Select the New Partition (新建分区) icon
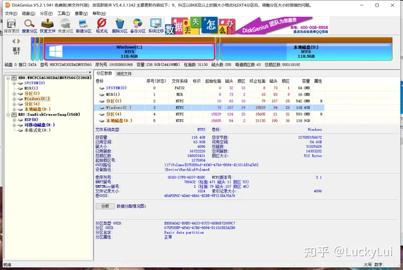403x270 pixels. tap(84, 24)
